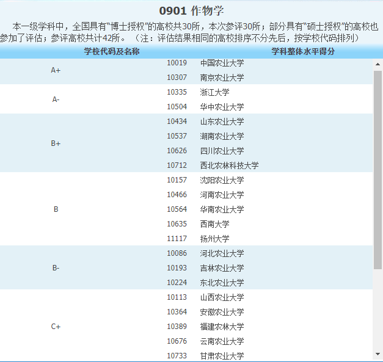The height and width of the screenshot is (362, 383).
Task: Click 扬州大学 school name
Action: 214,239
